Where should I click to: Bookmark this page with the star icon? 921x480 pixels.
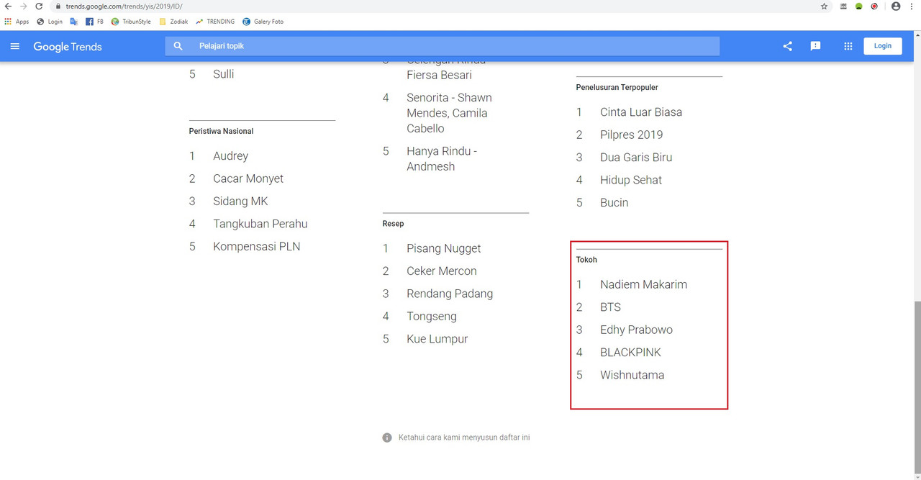pos(825,6)
